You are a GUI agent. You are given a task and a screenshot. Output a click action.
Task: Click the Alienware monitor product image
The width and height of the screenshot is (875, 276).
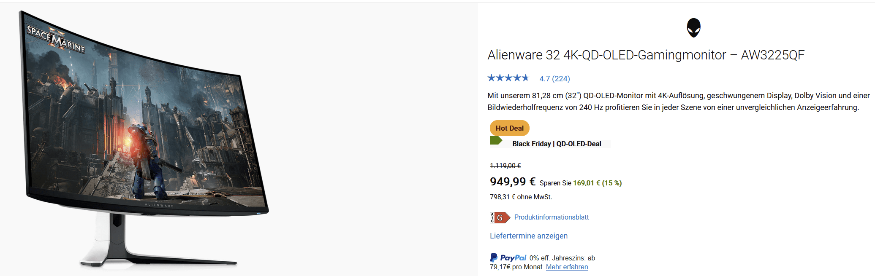pyautogui.click(x=144, y=139)
